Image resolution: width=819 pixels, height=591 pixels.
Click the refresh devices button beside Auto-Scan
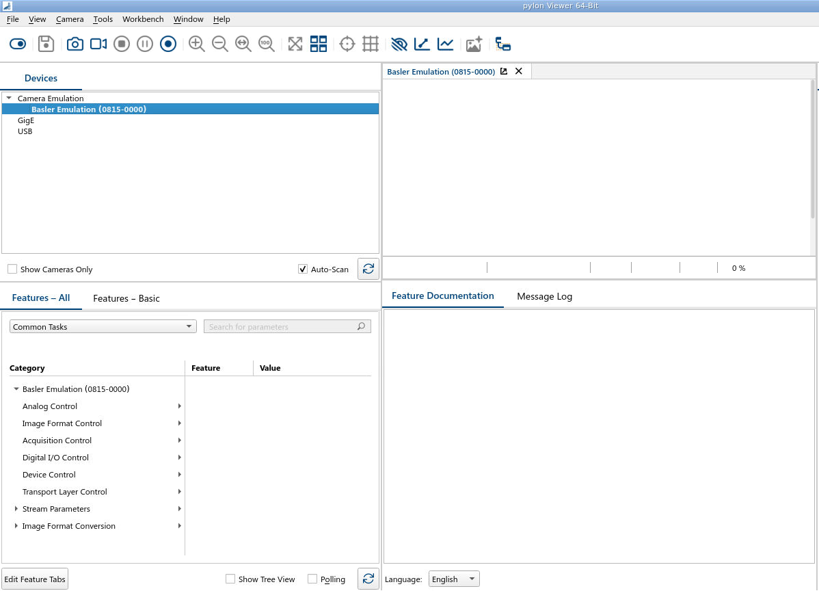pyautogui.click(x=368, y=269)
